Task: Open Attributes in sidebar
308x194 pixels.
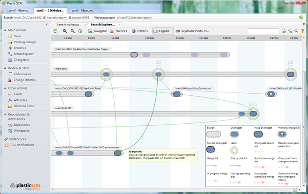Action: pyautogui.click(x=18, y=100)
